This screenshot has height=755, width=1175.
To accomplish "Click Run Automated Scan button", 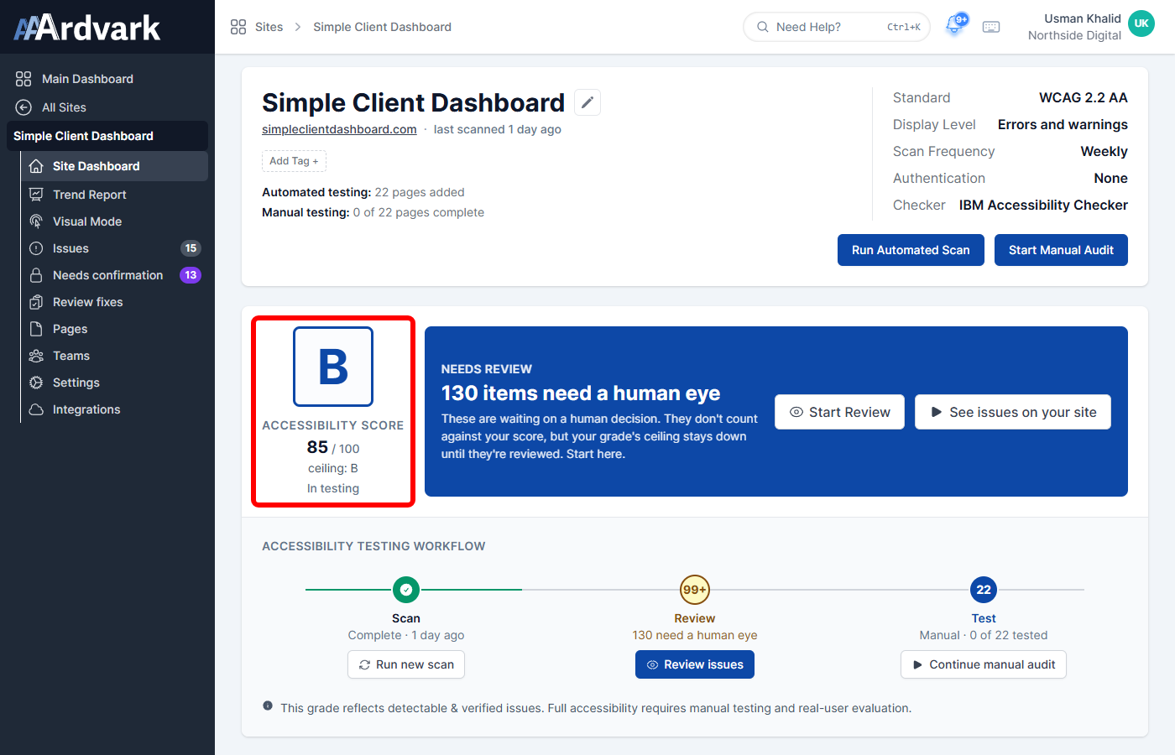I will tap(911, 250).
